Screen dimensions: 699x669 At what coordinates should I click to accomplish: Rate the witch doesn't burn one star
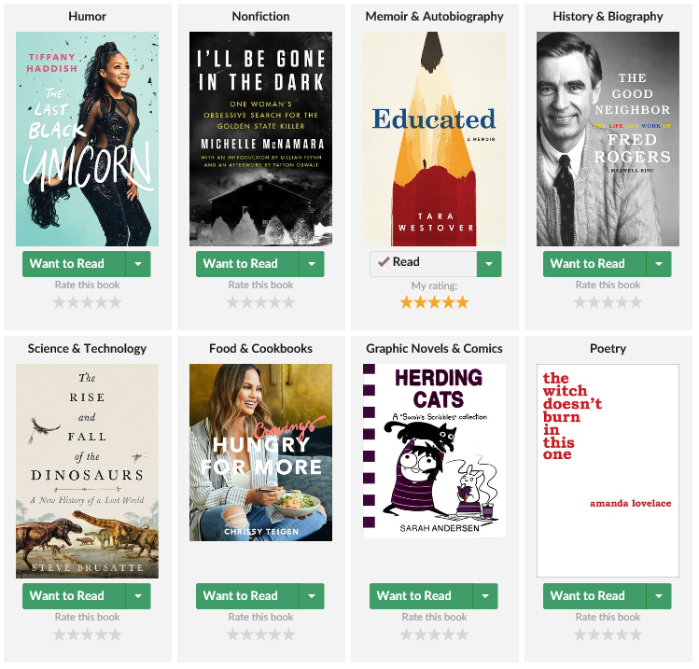tap(580, 634)
